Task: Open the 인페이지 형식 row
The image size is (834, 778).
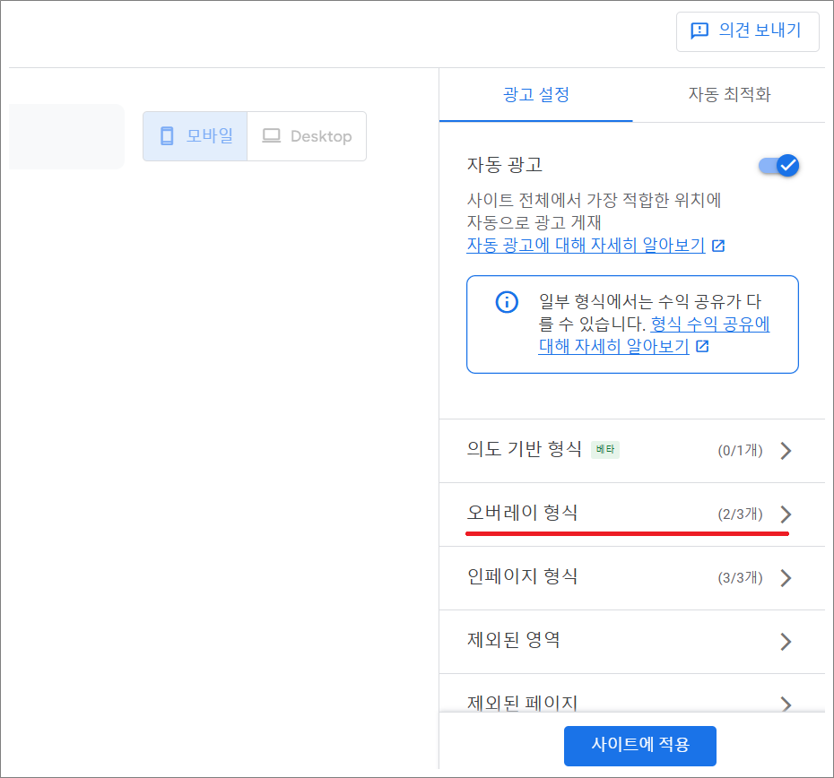Action: click(632, 578)
